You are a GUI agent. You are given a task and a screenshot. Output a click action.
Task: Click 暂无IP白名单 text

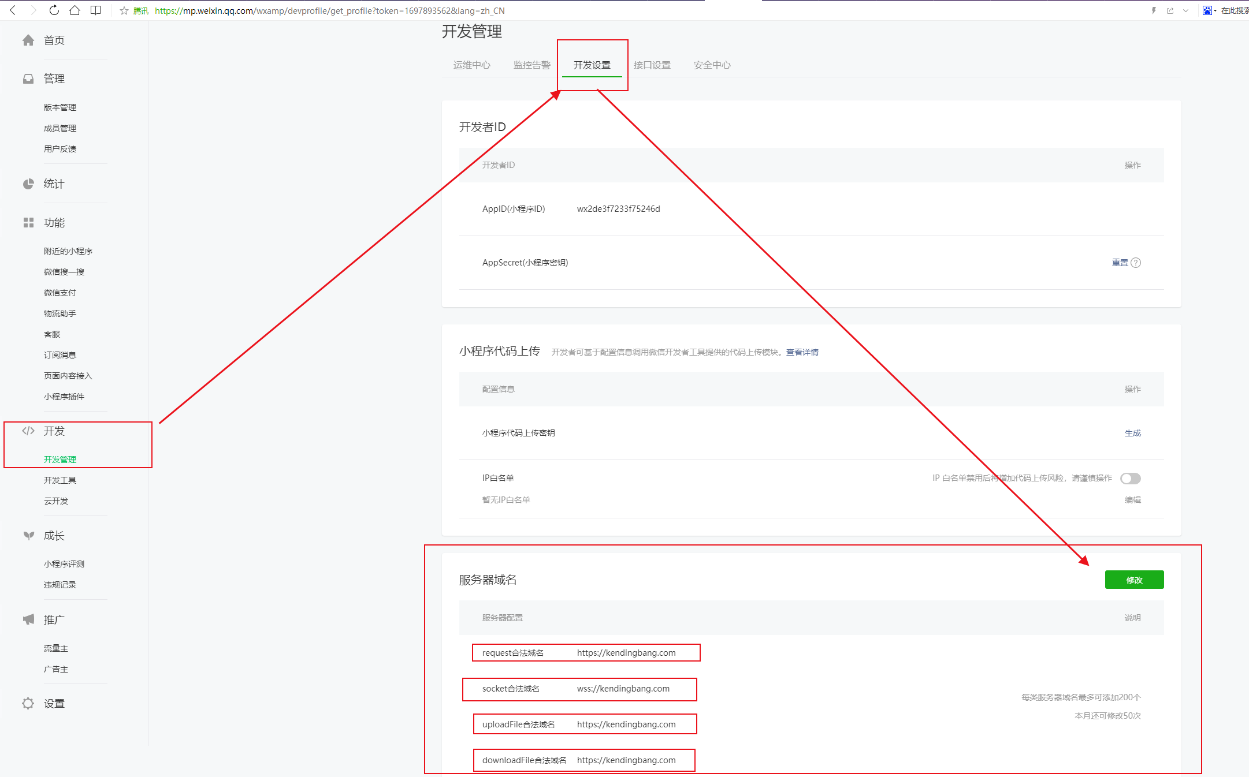coord(506,500)
